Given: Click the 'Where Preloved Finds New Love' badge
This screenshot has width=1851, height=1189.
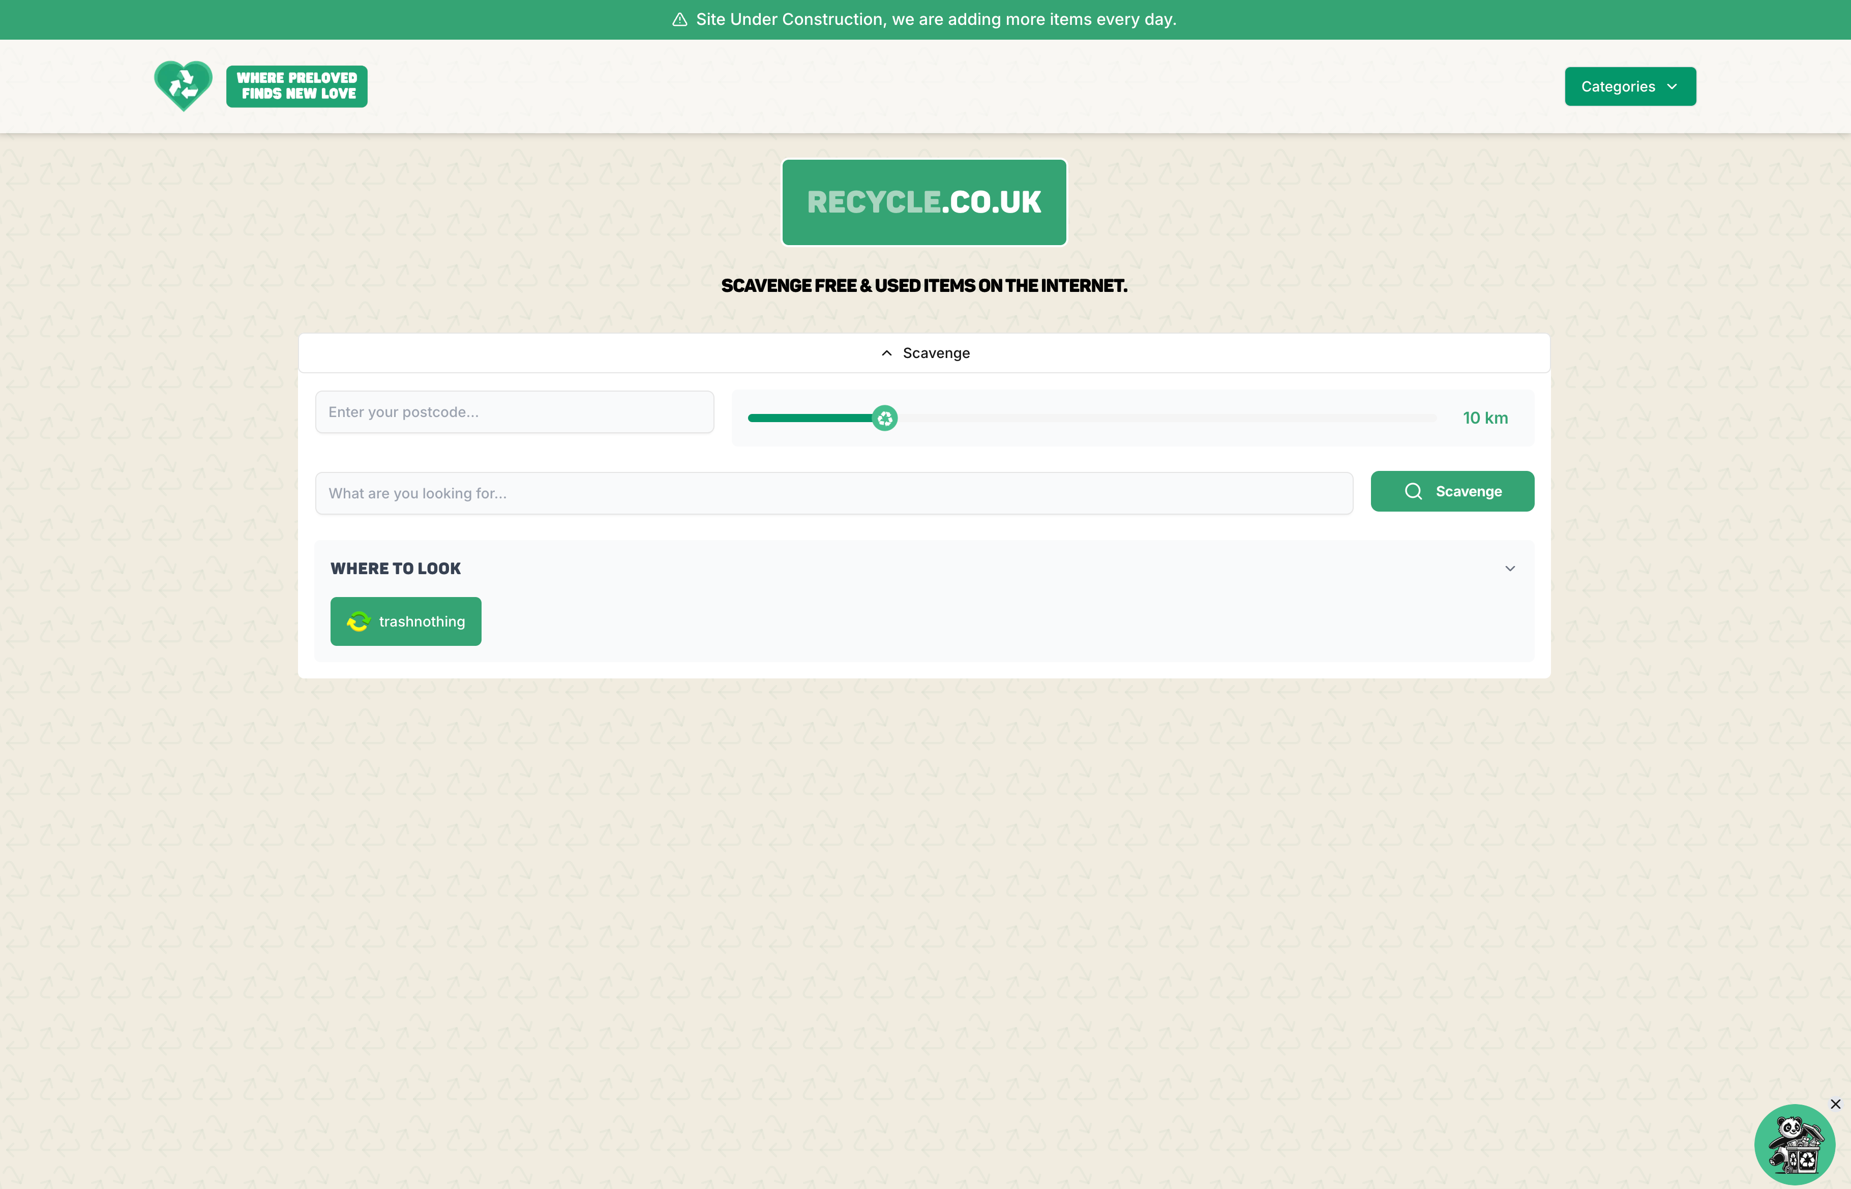Looking at the screenshot, I should [x=296, y=86].
